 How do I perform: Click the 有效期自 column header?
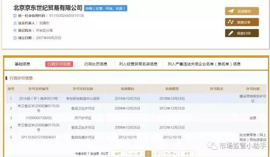pos(127,89)
